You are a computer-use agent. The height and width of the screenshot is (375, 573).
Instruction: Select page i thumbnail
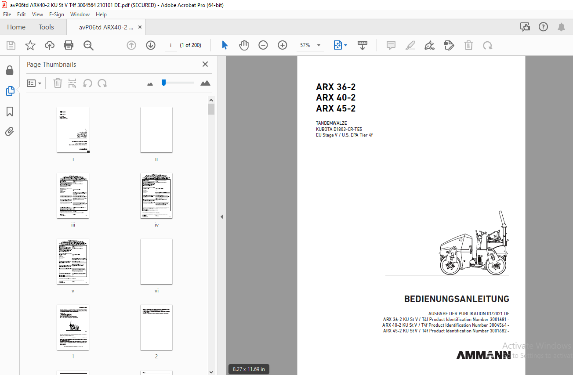tap(73, 130)
